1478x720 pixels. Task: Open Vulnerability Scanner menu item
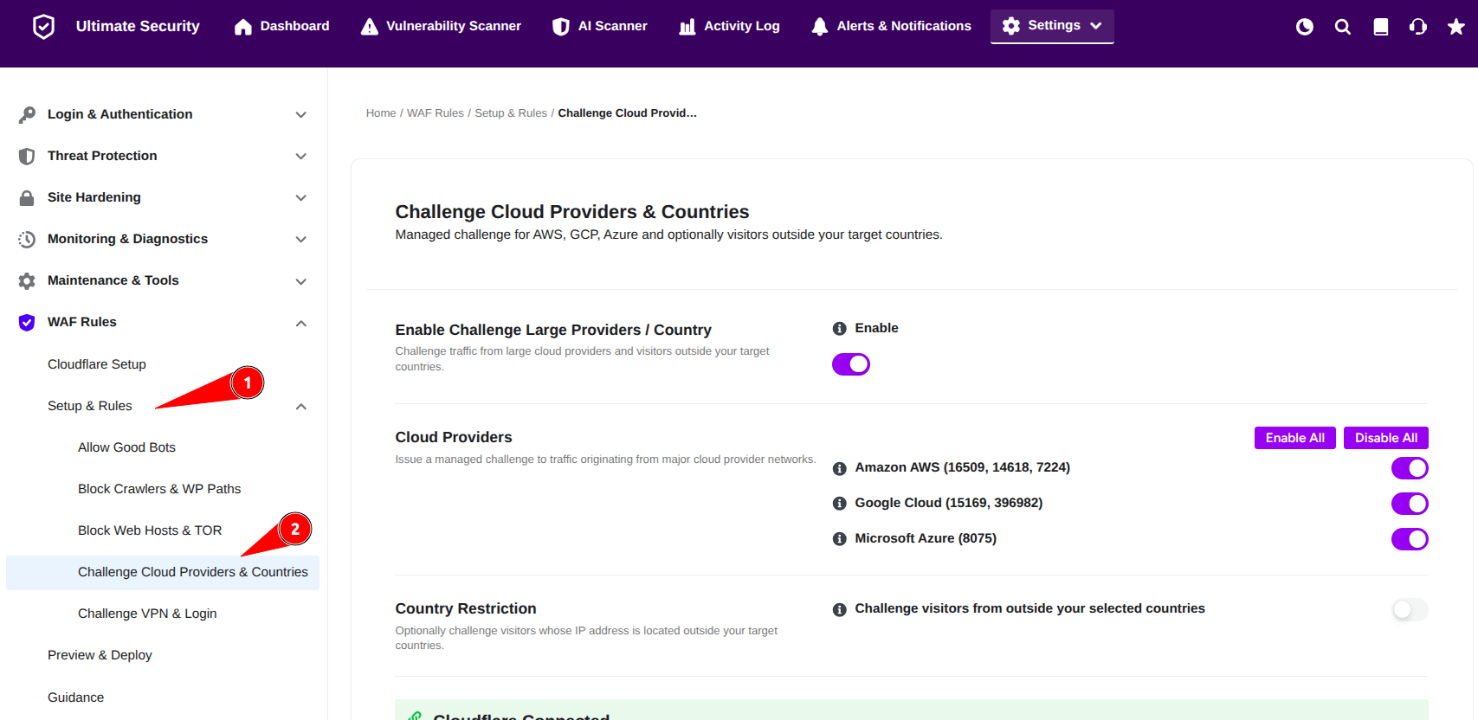(x=442, y=27)
